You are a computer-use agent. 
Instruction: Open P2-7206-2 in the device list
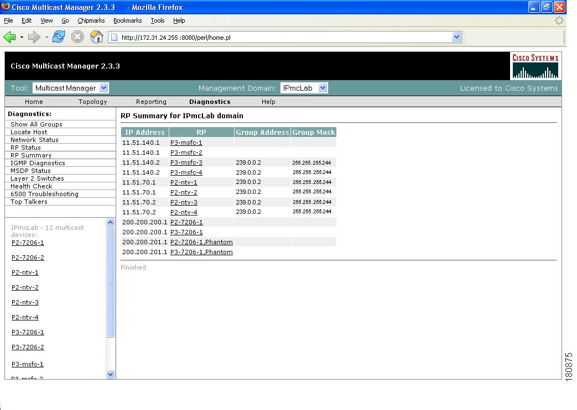point(28,257)
